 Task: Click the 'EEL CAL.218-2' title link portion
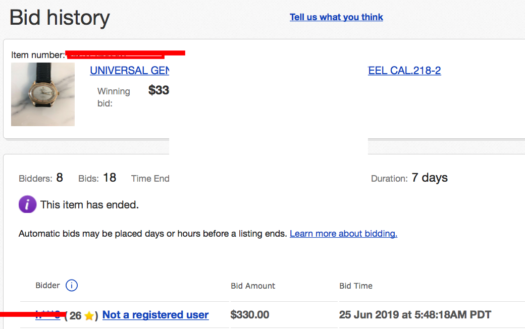click(404, 71)
